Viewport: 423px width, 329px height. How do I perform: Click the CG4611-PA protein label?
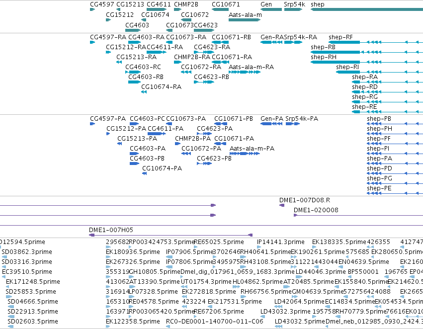166,129
